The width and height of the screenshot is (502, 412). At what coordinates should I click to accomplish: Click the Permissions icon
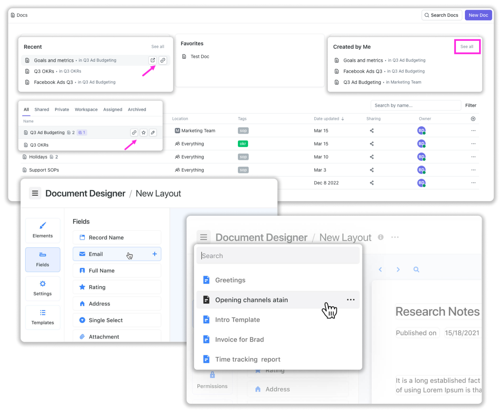point(212,375)
